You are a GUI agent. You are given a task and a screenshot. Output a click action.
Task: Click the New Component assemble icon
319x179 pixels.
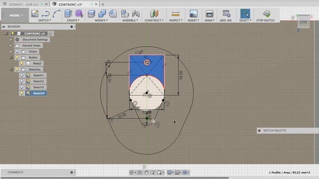[x=125, y=13]
